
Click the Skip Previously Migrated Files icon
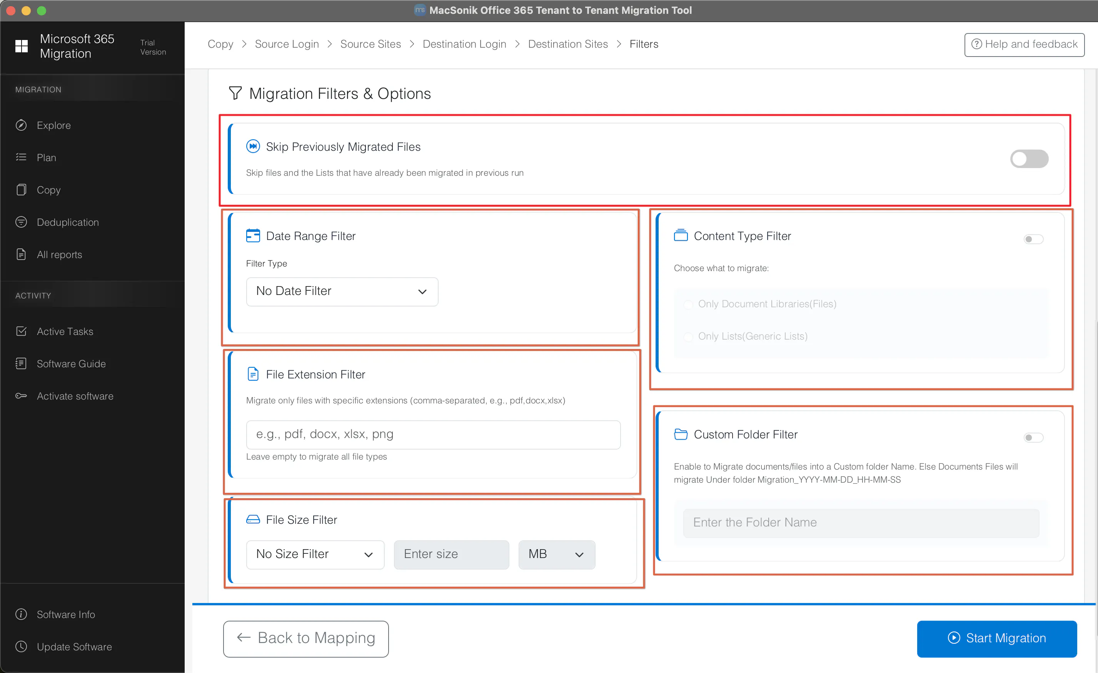[253, 146]
